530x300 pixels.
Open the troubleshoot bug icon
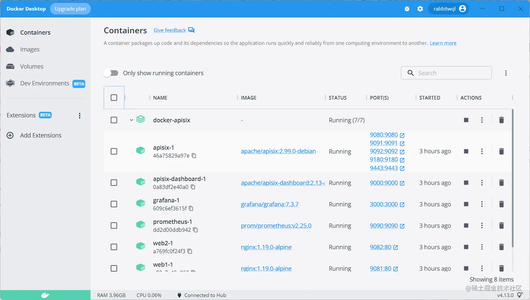coord(407,9)
